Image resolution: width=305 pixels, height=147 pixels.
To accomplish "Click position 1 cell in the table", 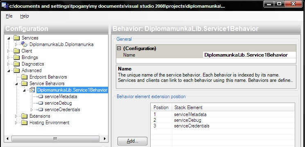I will click(161, 114).
